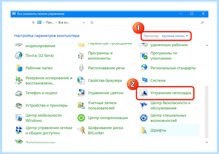Click the Просмотр: label
The width and height of the screenshot is (219, 154).
151,36
